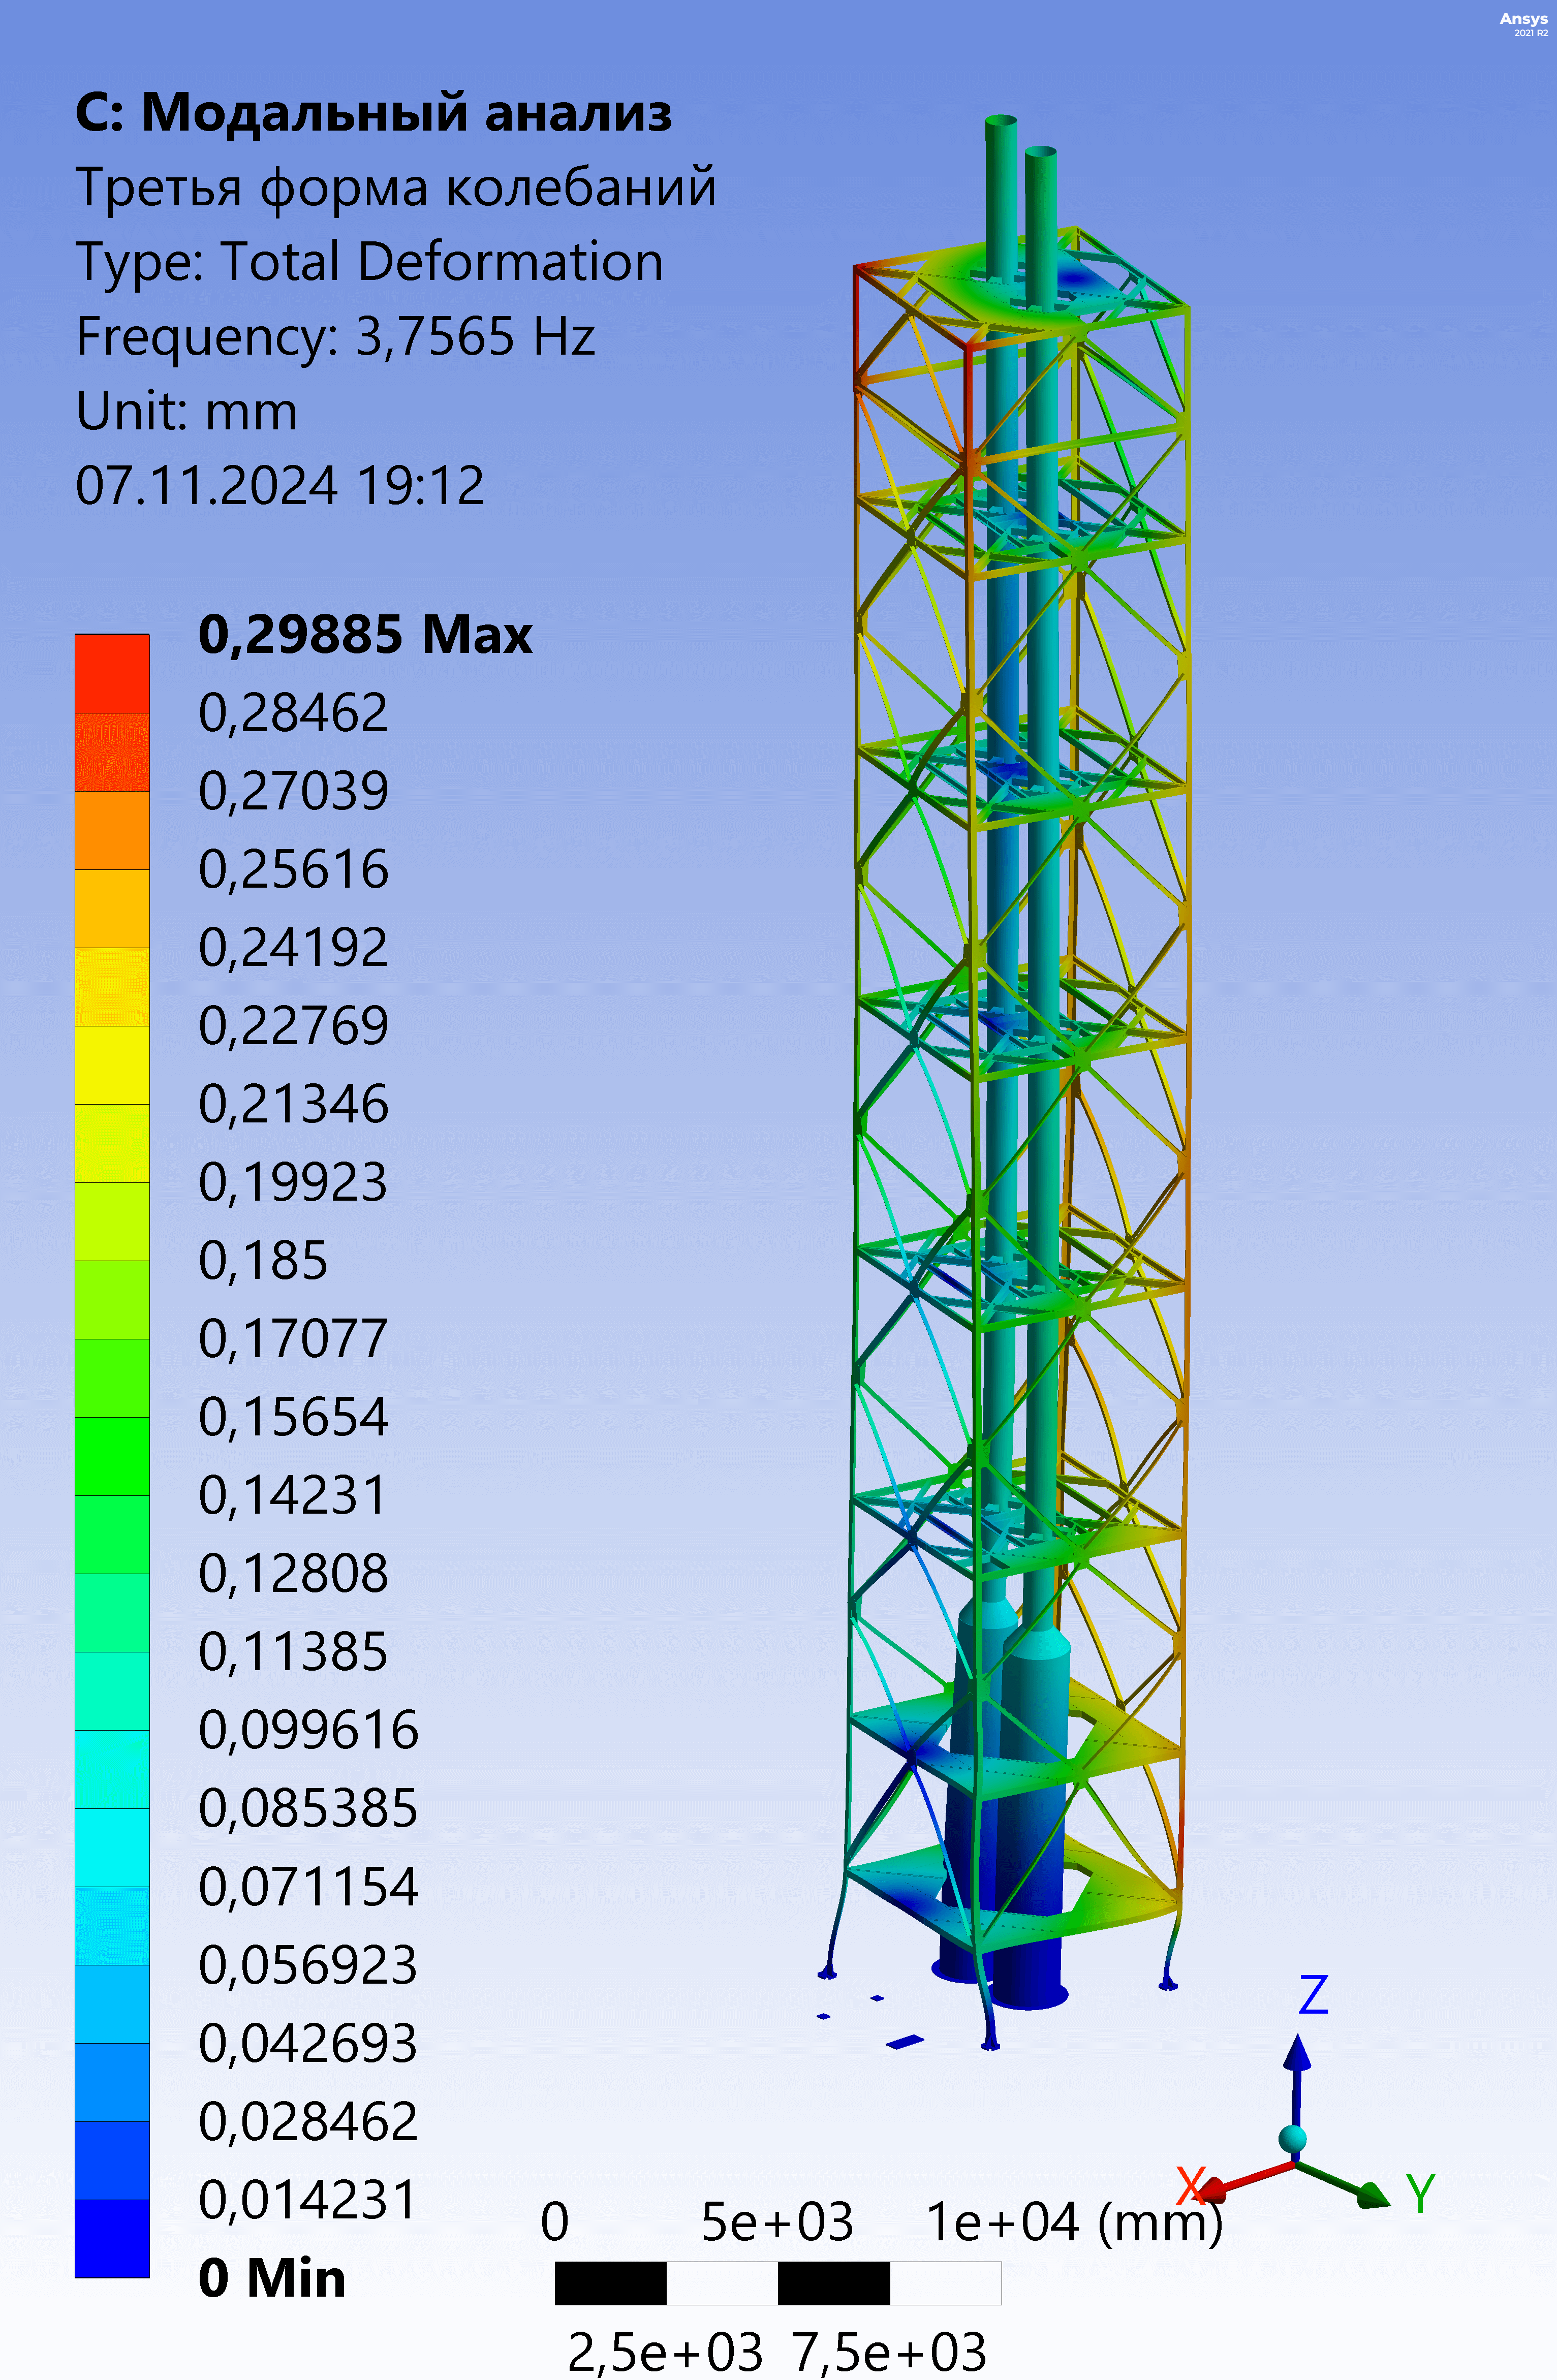Click the cyan isometric sphere on the triad
Screen dimensions: 1557x2380
1293,2139
